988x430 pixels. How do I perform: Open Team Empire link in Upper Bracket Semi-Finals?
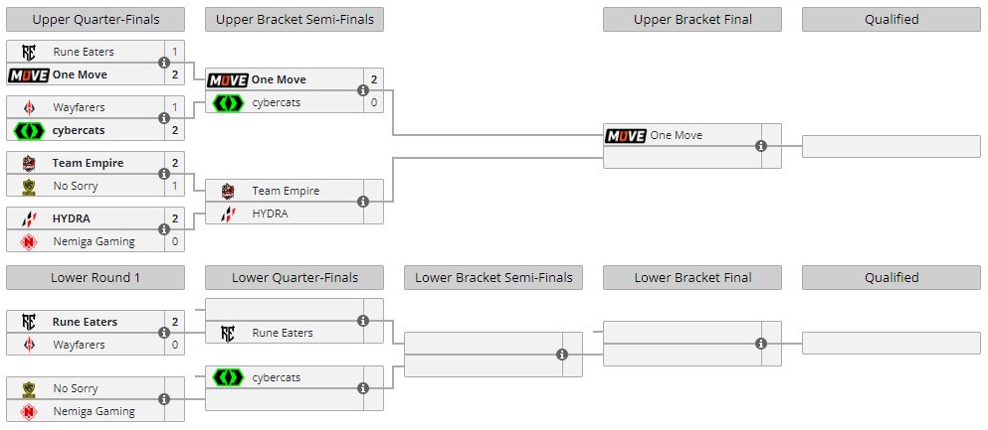click(285, 191)
